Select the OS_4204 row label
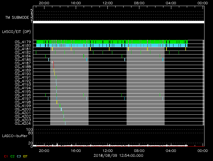 (23, 123)
